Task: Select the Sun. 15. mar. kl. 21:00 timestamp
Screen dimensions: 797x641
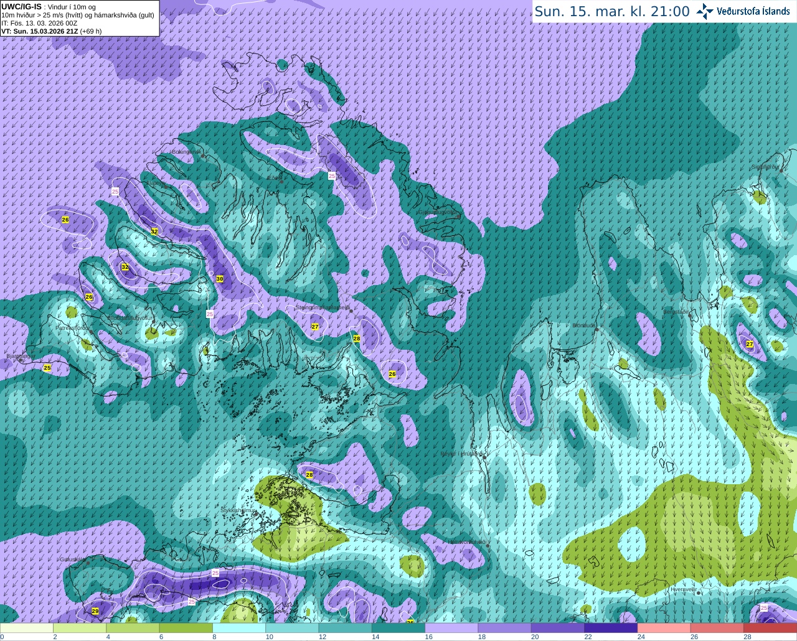Action: click(x=612, y=11)
